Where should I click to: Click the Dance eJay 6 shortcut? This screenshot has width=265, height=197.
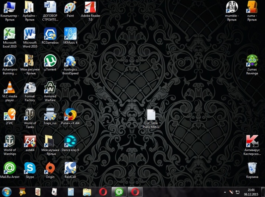(x=70, y=141)
